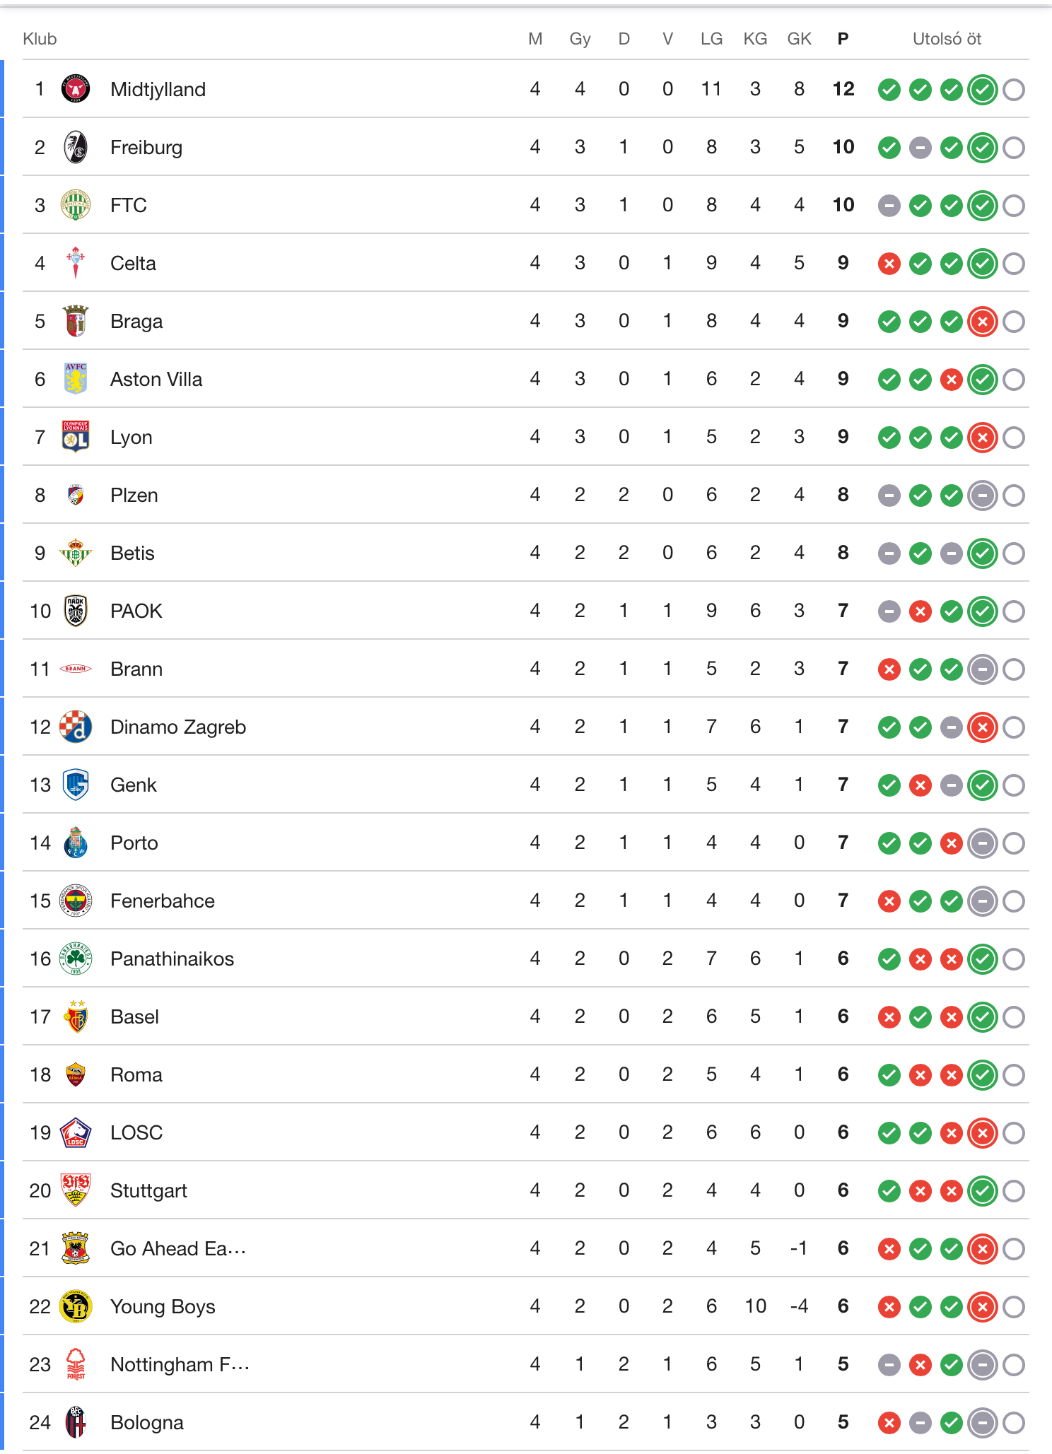Viewport: 1052px width, 1454px height.
Task: Select the Go Ahead Eagles team name
Action: (178, 1248)
